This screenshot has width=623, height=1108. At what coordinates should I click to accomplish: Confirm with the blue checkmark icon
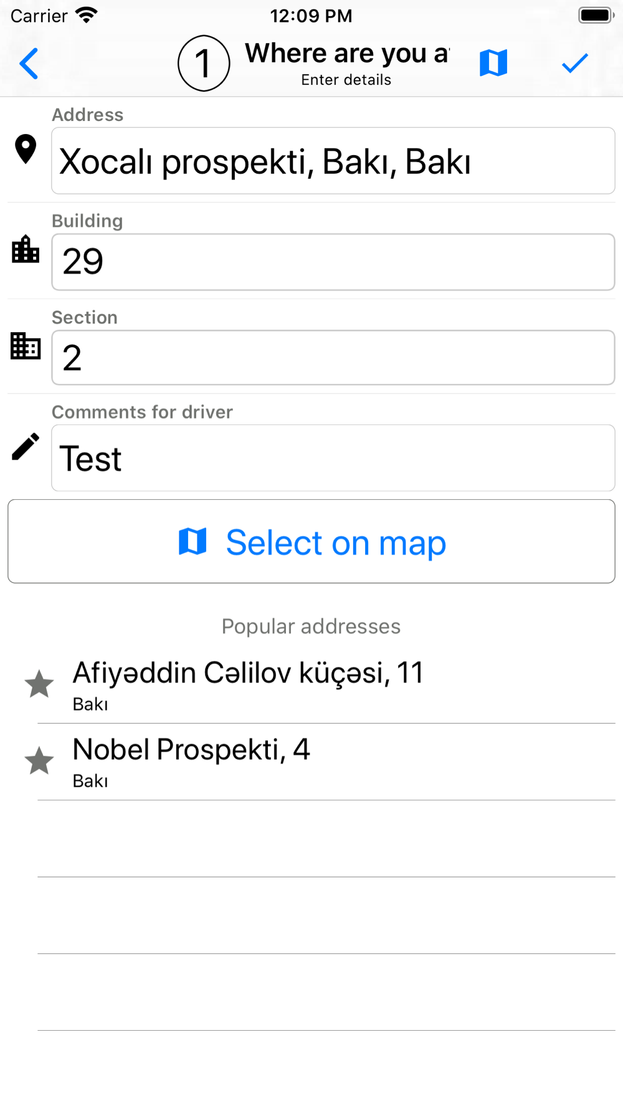tap(574, 63)
